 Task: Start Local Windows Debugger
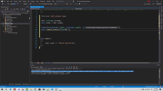[x=46, y=4]
